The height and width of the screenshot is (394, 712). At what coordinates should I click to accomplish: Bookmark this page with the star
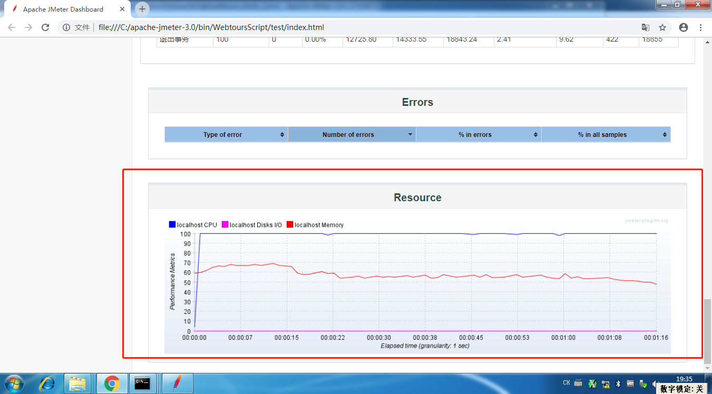(x=662, y=27)
